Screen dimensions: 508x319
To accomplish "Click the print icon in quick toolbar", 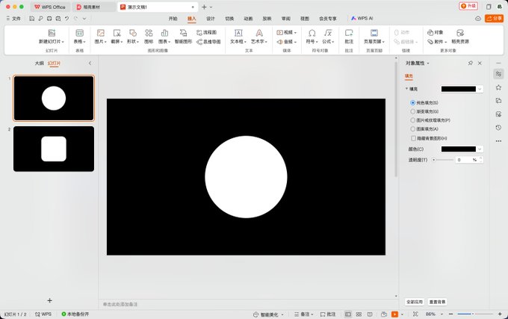I will point(49,19).
